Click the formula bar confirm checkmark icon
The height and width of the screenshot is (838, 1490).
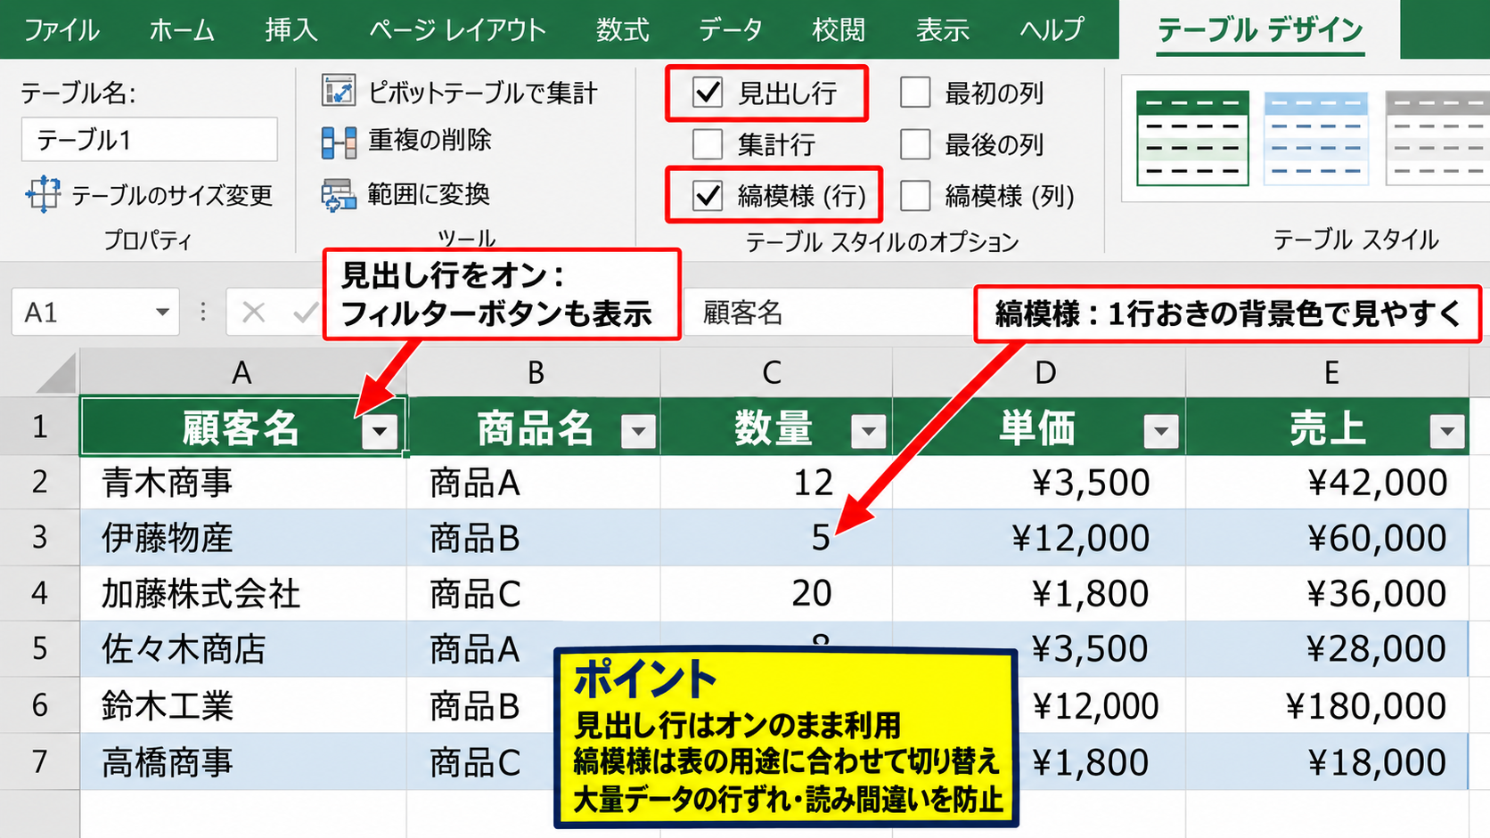(x=306, y=313)
